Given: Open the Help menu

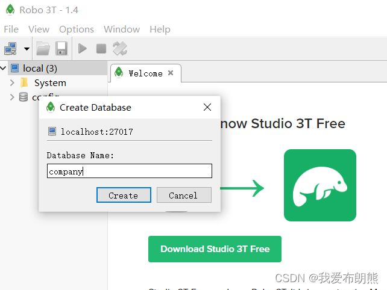Looking at the screenshot, I should pyautogui.click(x=160, y=29).
